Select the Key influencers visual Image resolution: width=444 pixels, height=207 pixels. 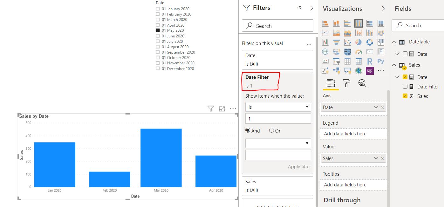(x=325, y=71)
